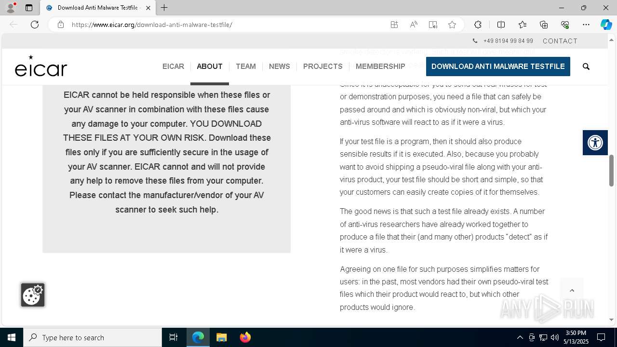This screenshot has height=347, width=617.
Task: Click the page vertical scrollbar thumb
Action: 611,171
